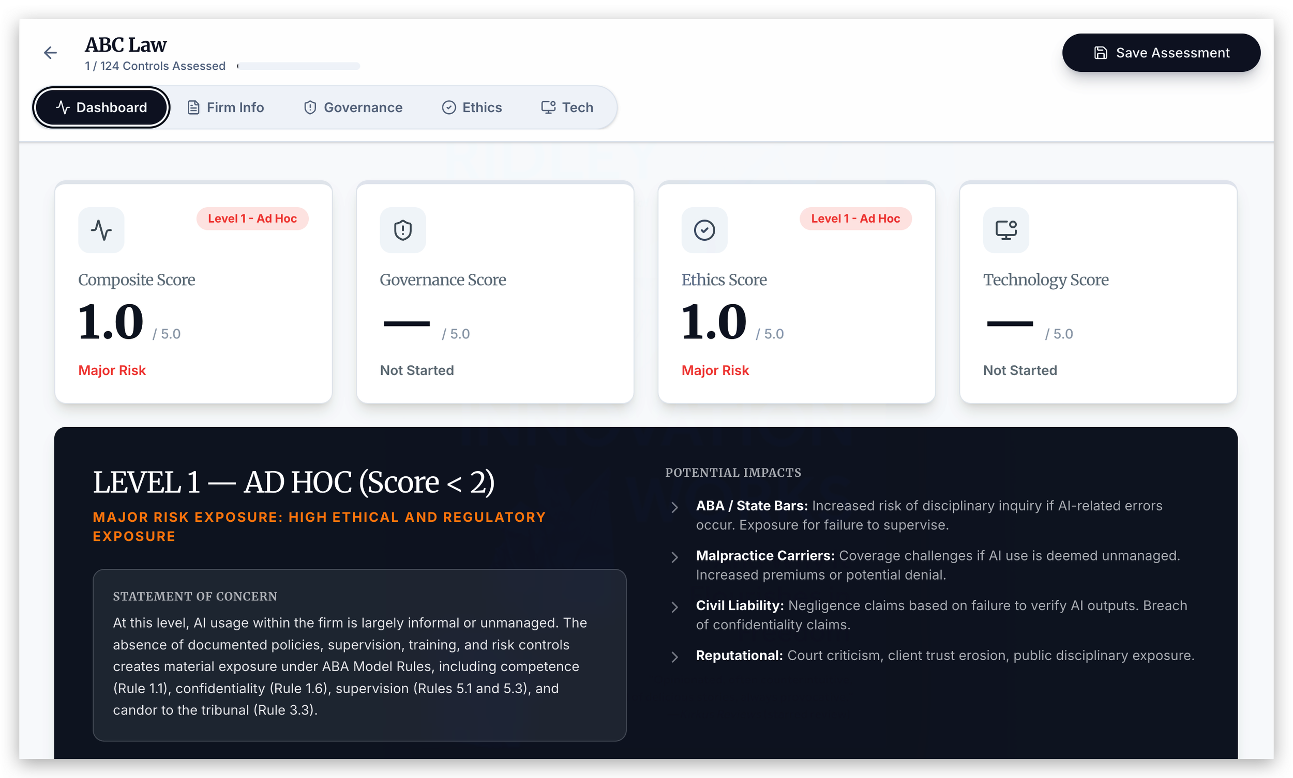Screen dimensions: 1293x778
Task: Click the Level 1 - Ad Hoc badge on Composite card
Action: tap(252, 219)
